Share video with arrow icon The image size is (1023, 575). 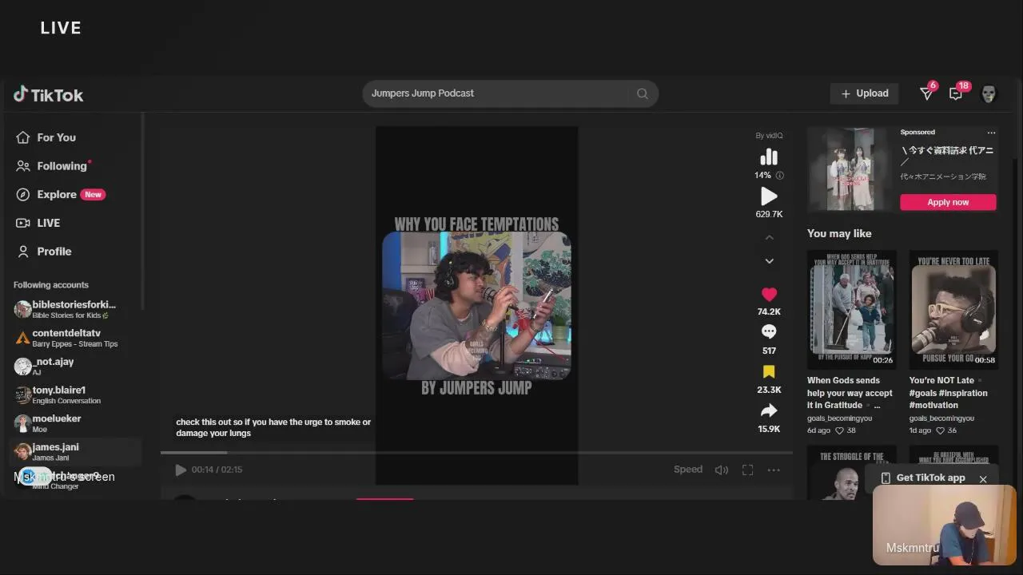click(x=769, y=410)
